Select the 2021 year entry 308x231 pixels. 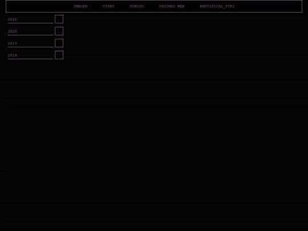[x=30, y=19]
